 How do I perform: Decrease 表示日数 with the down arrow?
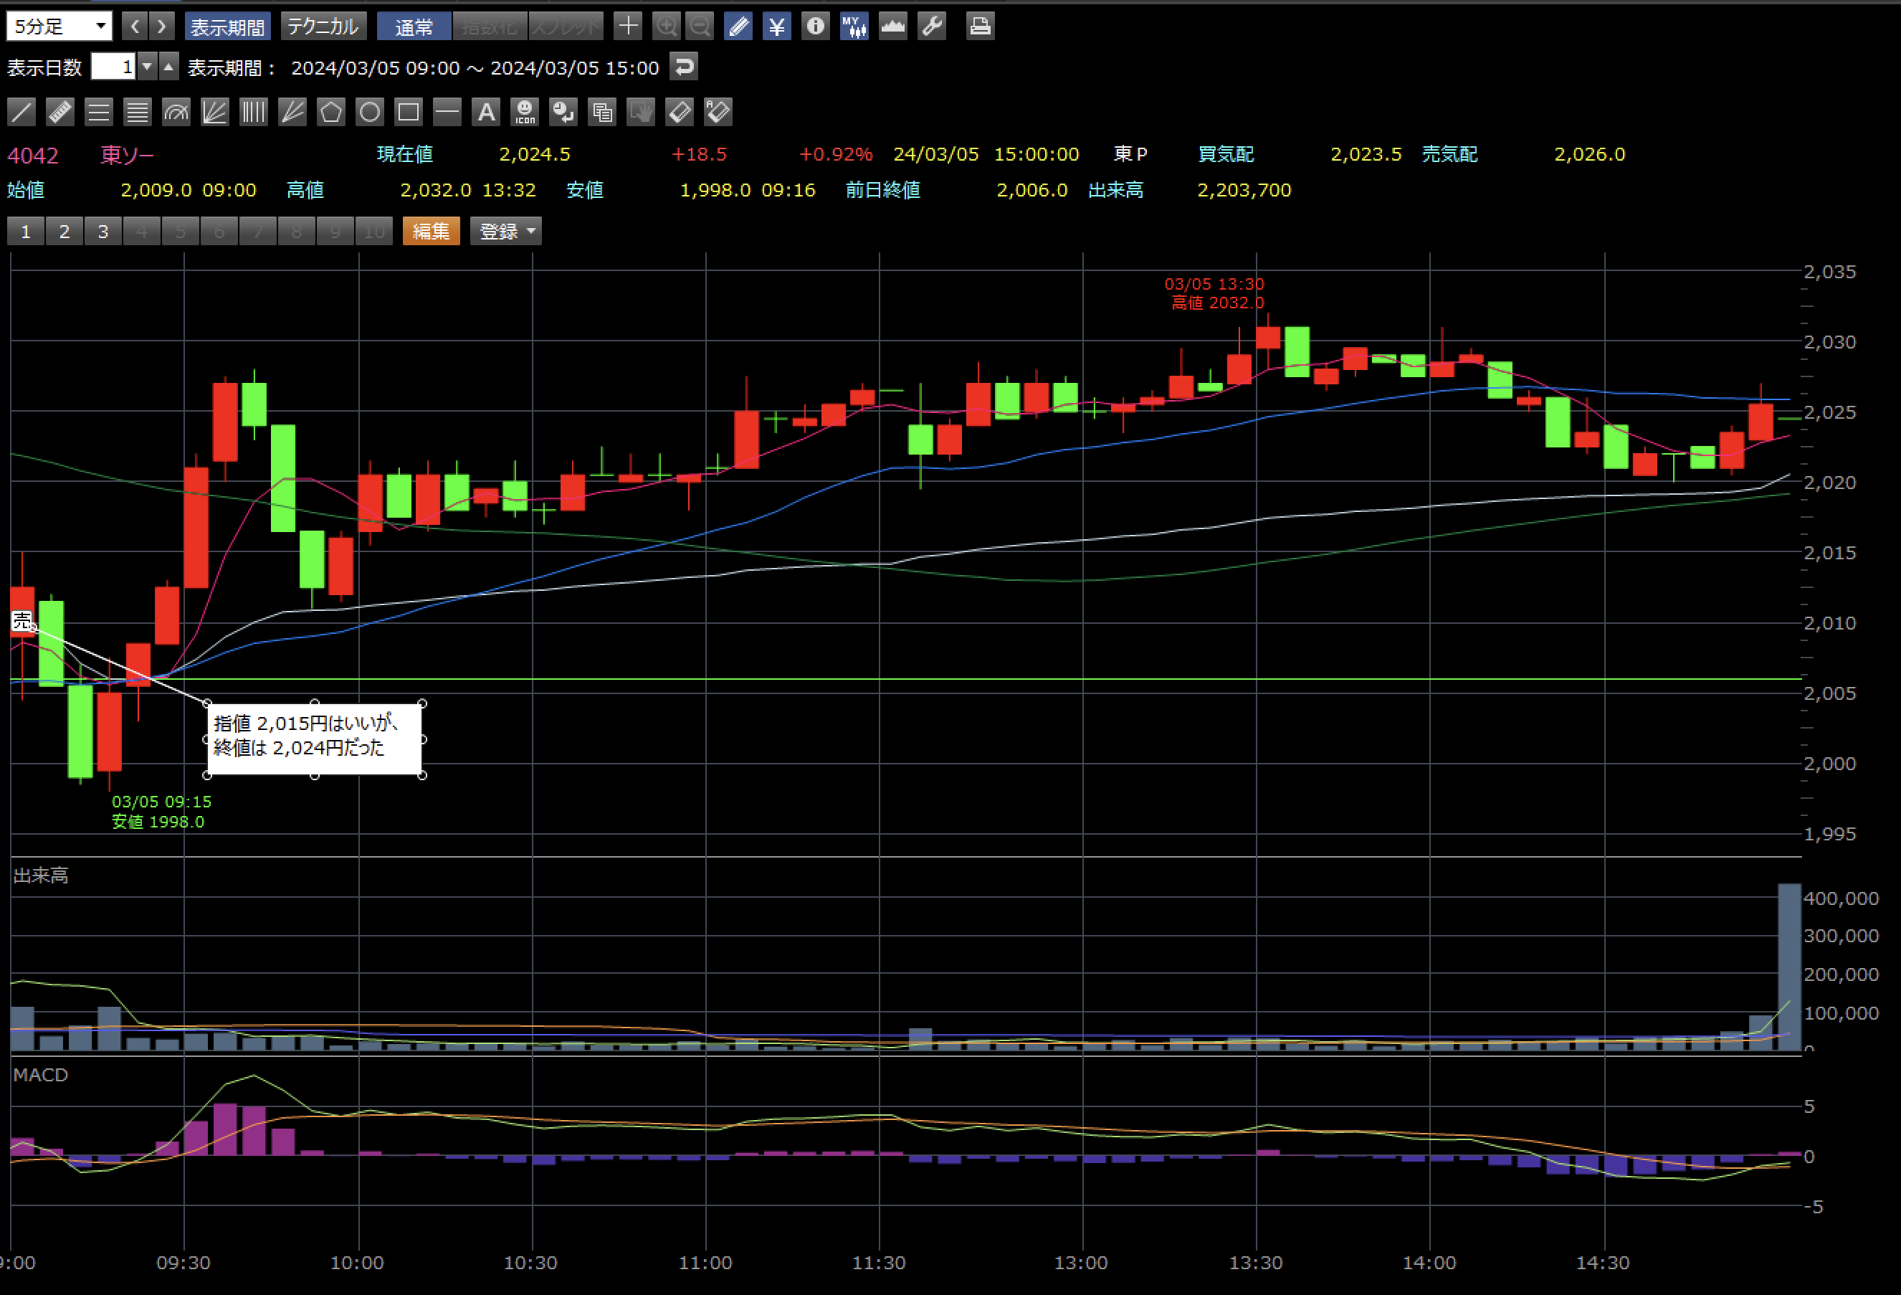click(147, 67)
